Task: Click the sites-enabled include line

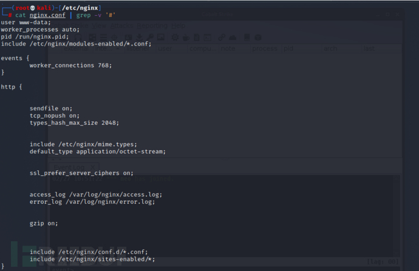Action: (92, 259)
